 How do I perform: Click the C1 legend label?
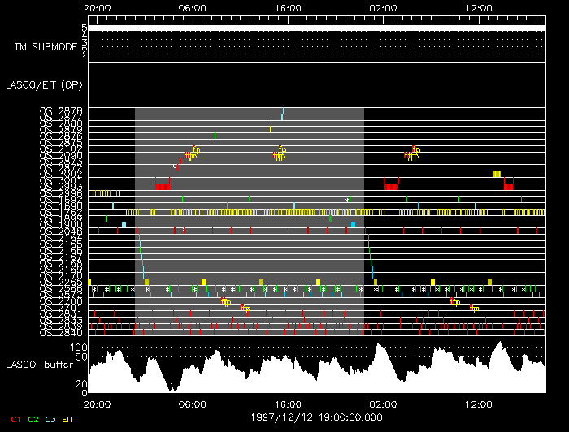15,419
